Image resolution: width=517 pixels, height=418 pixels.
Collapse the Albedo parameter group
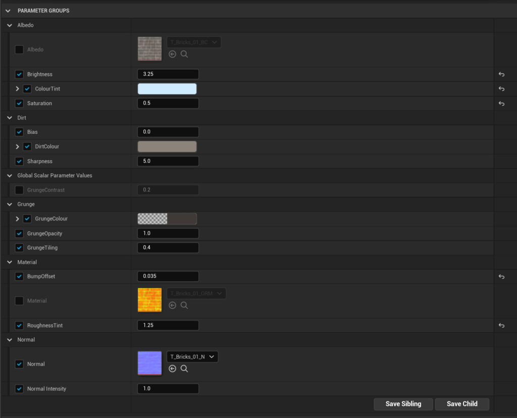pos(9,25)
